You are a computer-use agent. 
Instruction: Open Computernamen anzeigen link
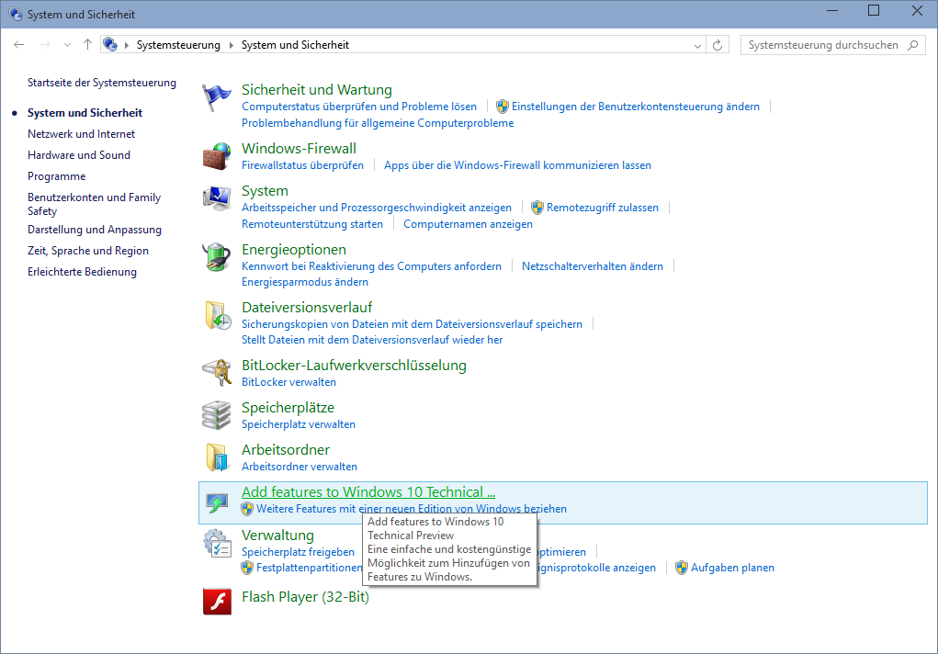[x=468, y=224]
